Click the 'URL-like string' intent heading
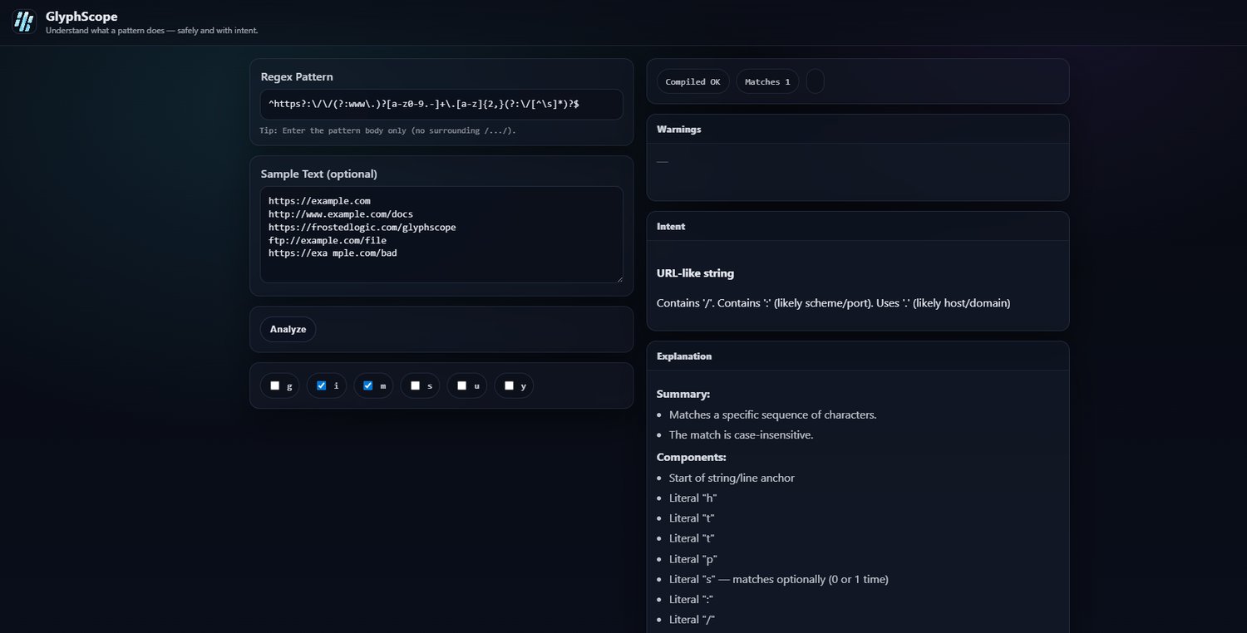 (x=695, y=273)
